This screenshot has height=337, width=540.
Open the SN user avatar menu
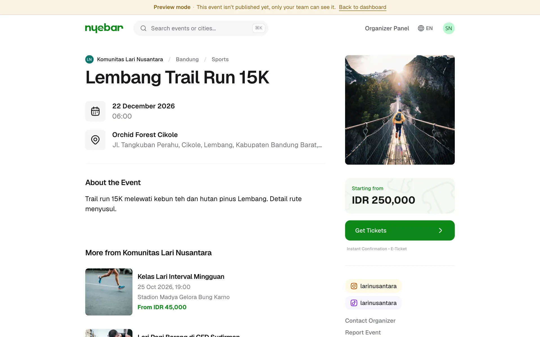pos(449,28)
